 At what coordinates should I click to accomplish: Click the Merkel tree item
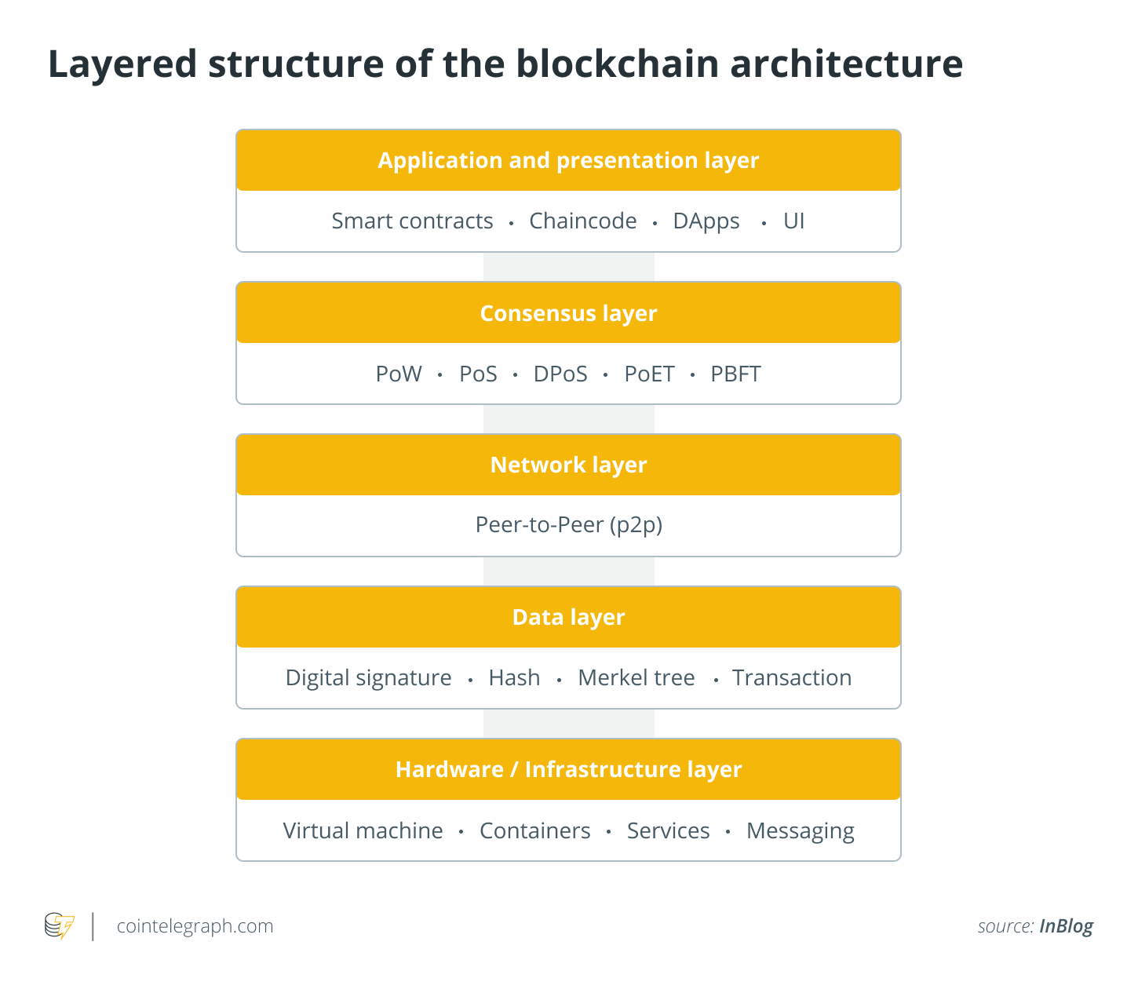coord(636,678)
